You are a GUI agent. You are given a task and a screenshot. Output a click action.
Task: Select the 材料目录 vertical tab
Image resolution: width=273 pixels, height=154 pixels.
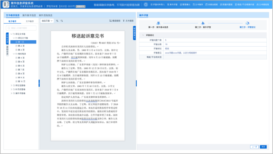[x=7, y=38]
